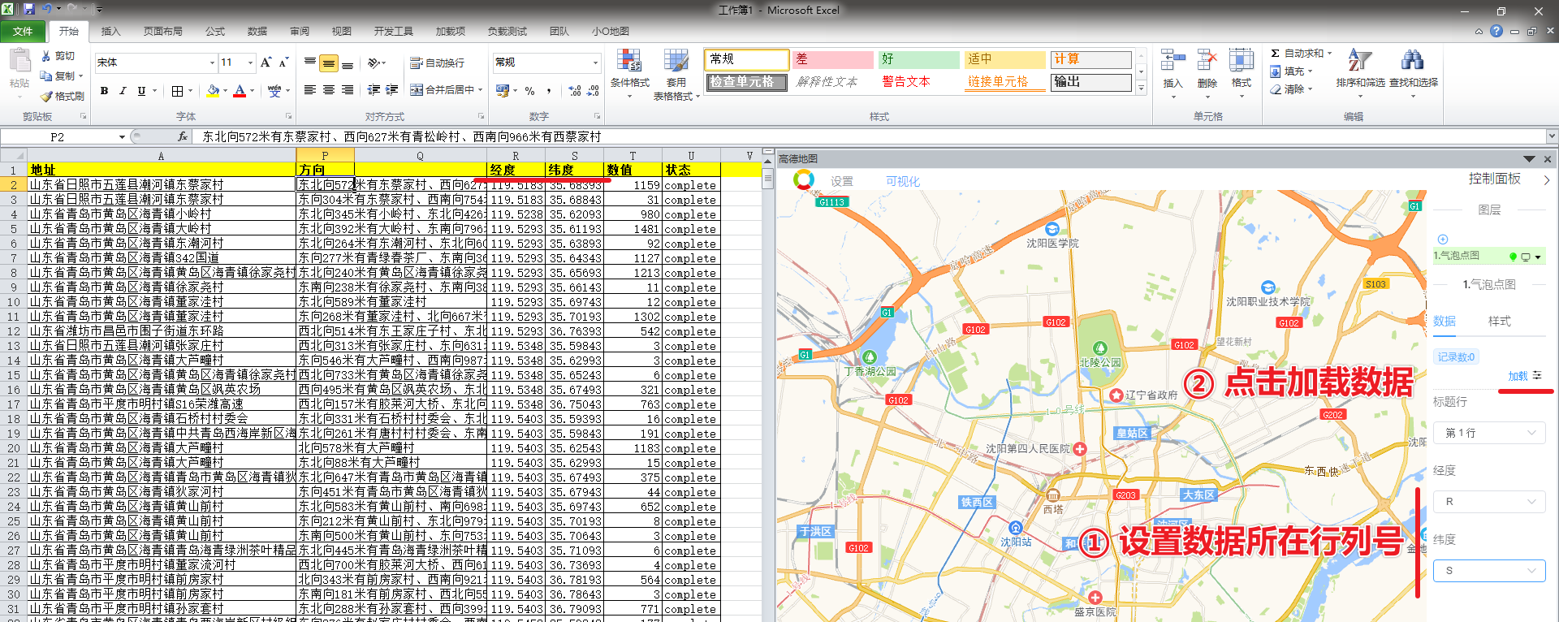Open the 经度 column R dropdown
The width and height of the screenshot is (1559, 622).
tap(1489, 502)
